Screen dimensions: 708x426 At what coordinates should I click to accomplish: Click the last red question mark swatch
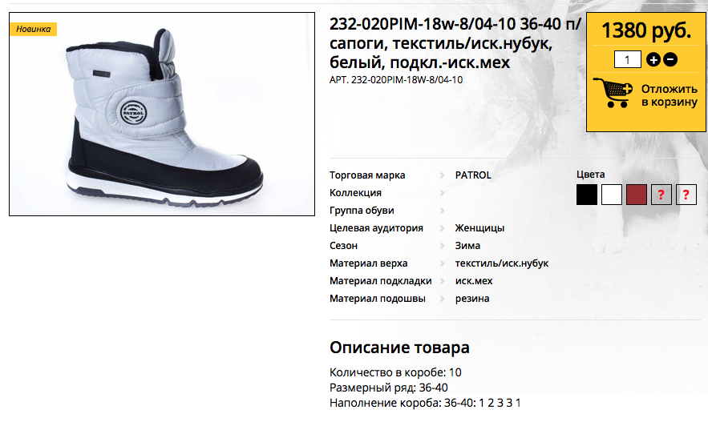686,195
